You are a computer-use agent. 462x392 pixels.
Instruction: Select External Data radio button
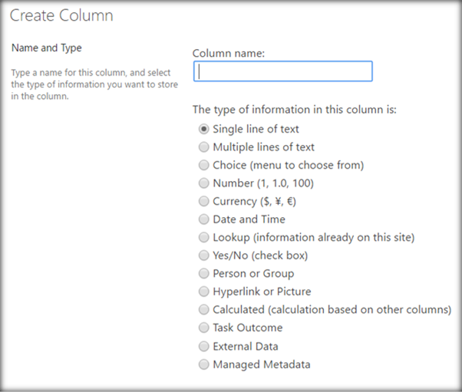coord(203,346)
